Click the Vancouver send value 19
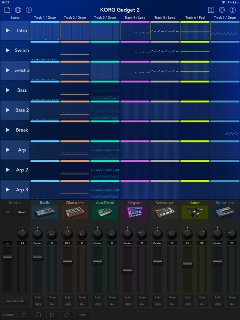This screenshot has height=320, width=240. click(172, 243)
